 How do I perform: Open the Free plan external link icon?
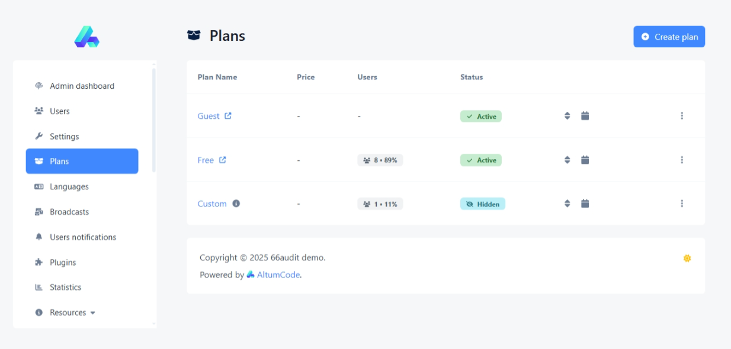tap(223, 160)
